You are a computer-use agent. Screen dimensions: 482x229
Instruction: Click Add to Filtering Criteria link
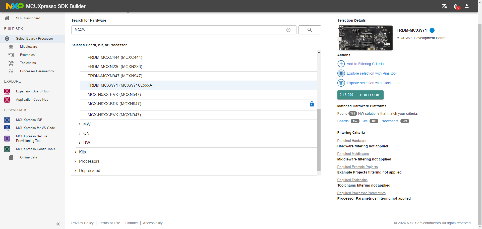pyautogui.click(x=365, y=64)
